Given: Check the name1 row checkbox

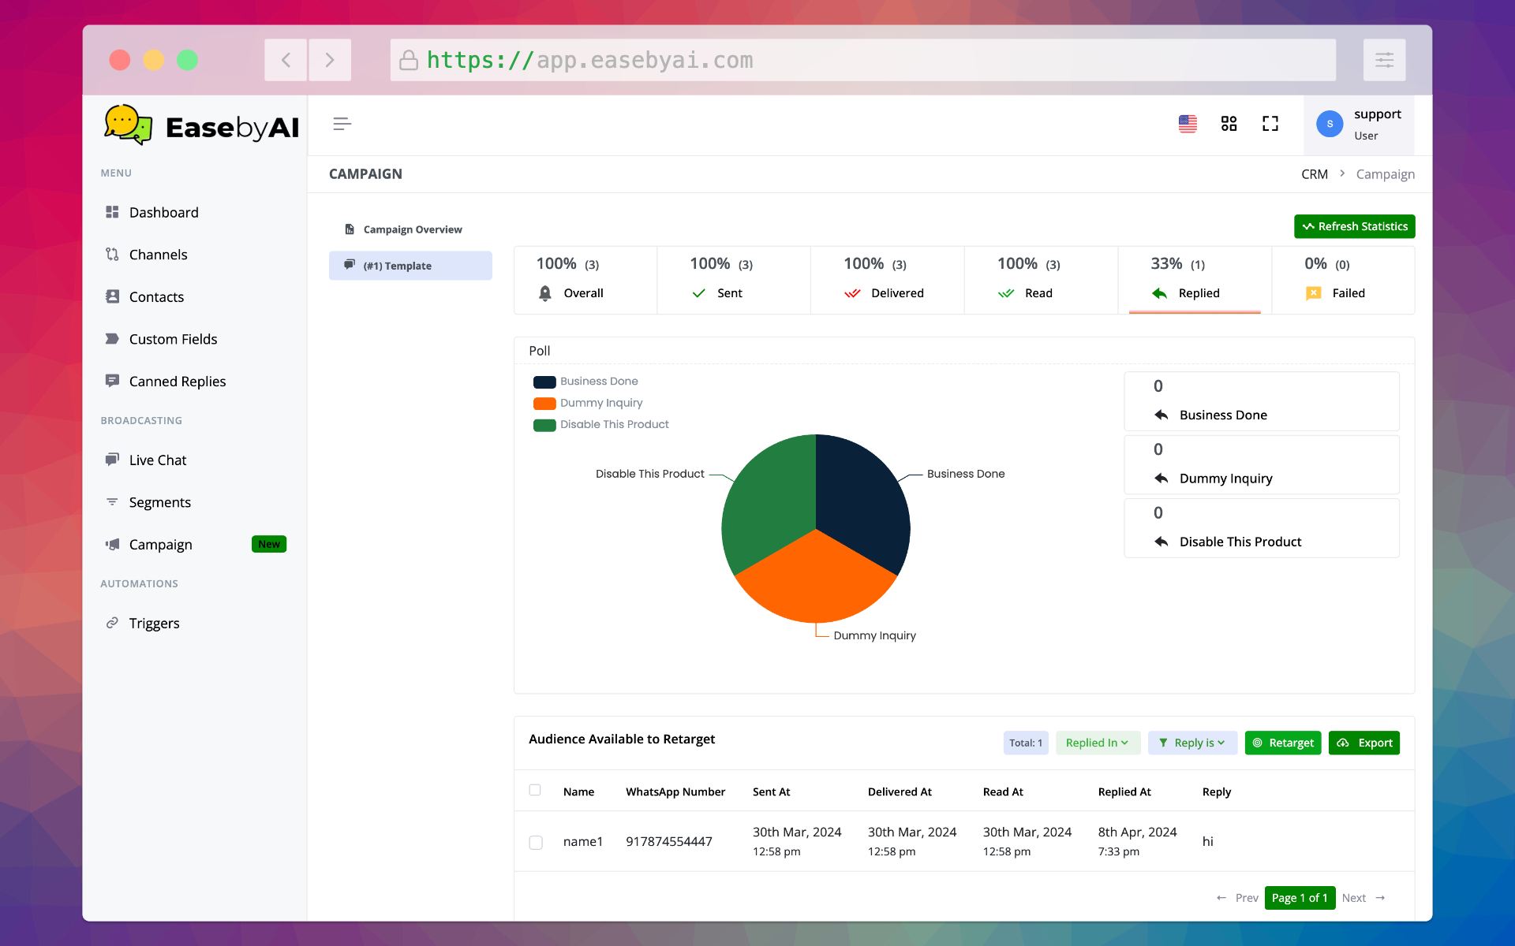Looking at the screenshot, I should click(x=536, y=842).
